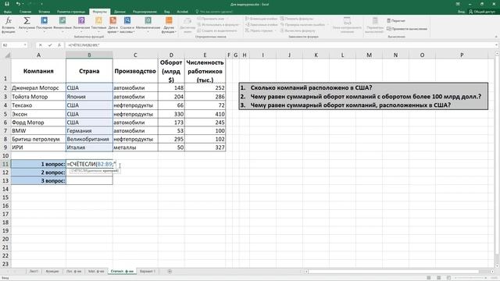This screenshot has height=281, width=500.
Task: Open the Name Box dropdown arrow
Action: click(25, 45)
